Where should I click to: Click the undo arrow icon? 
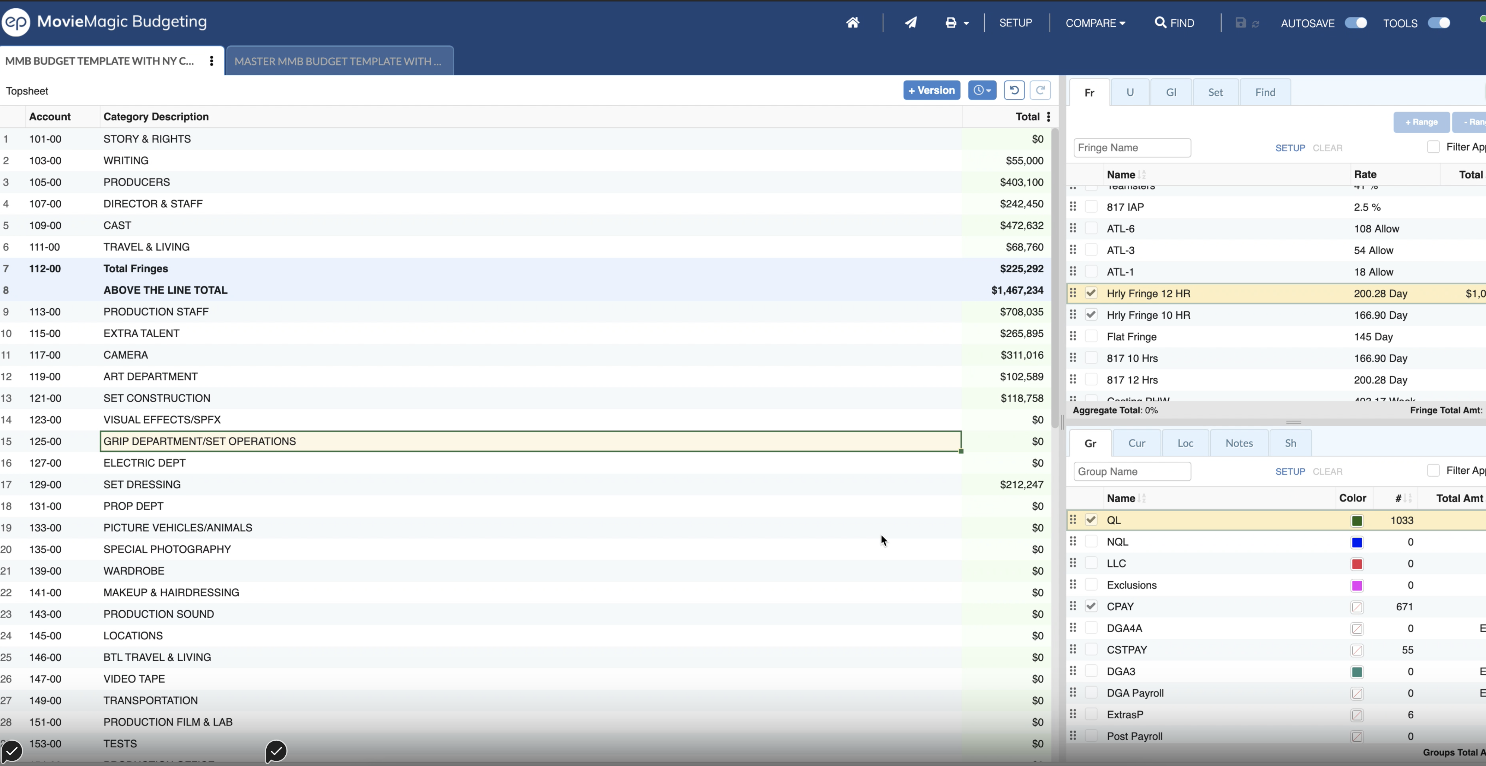coord(1014,90)
